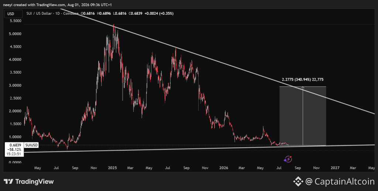The height and width of the screenshot is (191, 378).
Task: Click the -58.12% change value
Action: pos(14,150)
